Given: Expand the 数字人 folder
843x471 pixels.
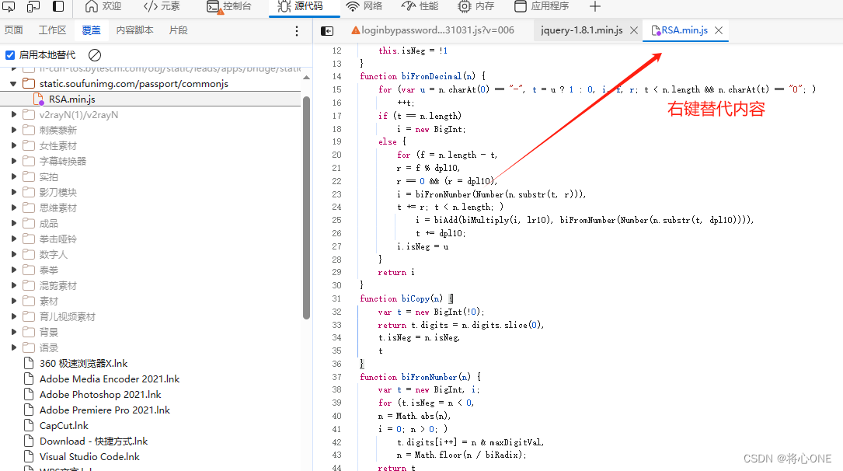Looking at the screenshot, I should 14,254.
